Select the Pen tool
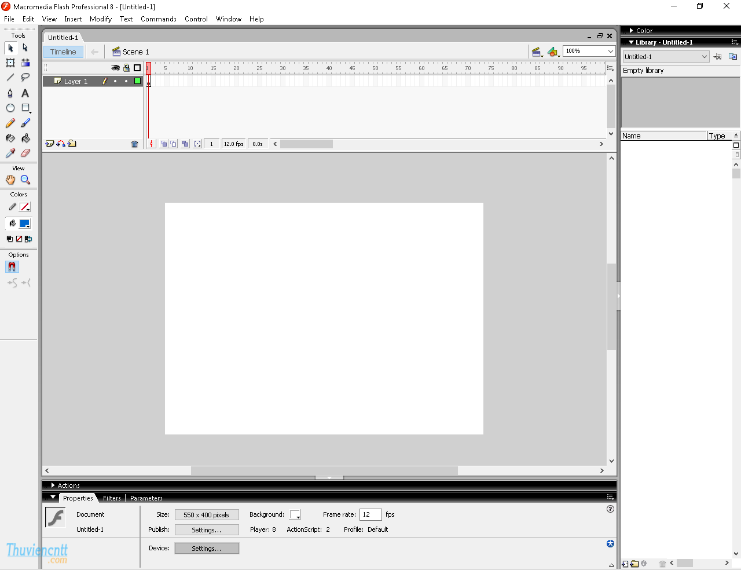This screenshot has width=741, height=570. [x=10, y=93]
